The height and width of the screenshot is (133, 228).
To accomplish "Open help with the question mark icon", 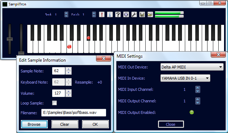I will pyautogui.click(x=118, y=14).
